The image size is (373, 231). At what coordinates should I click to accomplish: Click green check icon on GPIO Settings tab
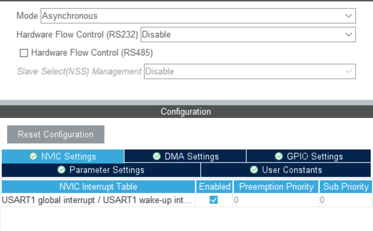click(279, 157)
